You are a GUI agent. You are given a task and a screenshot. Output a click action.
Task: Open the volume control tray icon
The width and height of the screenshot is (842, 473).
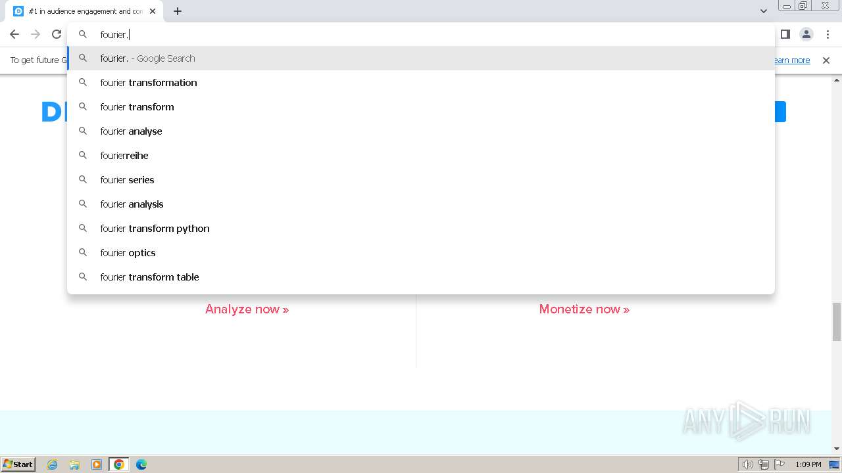747,464
